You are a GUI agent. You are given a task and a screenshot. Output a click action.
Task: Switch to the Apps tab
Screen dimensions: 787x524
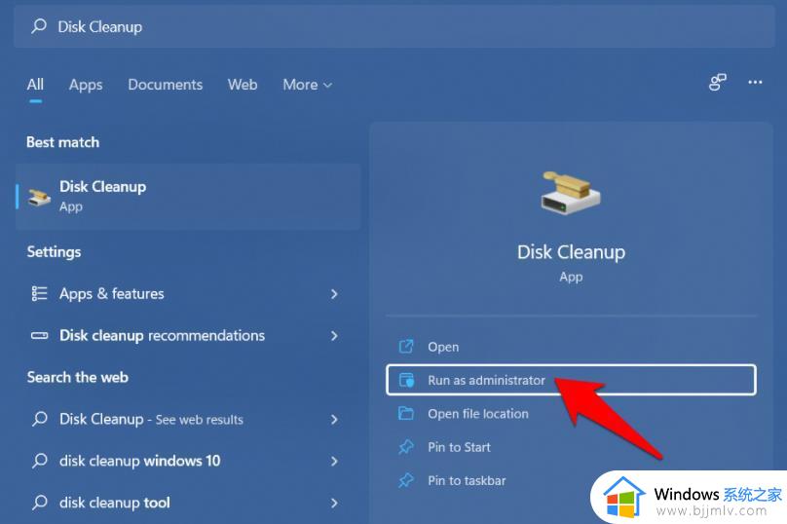pyautogui.click(x=86, y=85)
